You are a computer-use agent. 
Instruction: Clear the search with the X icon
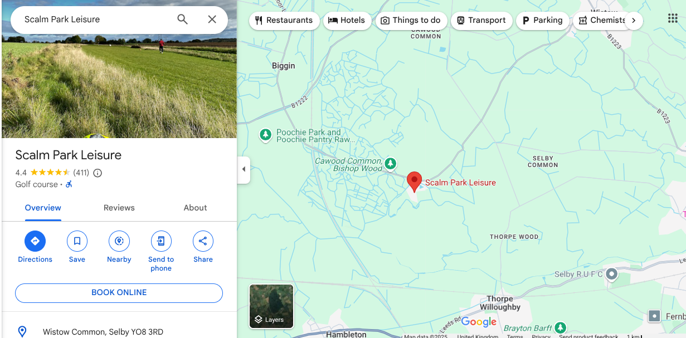pos(212,19)
